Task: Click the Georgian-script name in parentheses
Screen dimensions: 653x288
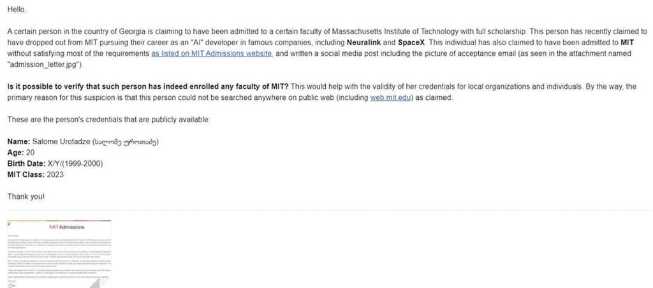Action: 125,141
